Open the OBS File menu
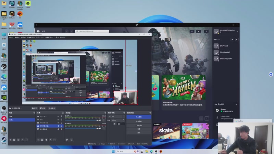 pyautogui.click(x=11, y=37)
